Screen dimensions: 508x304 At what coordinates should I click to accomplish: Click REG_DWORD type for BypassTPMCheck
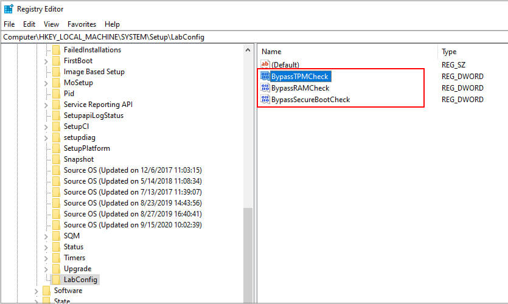462,77
